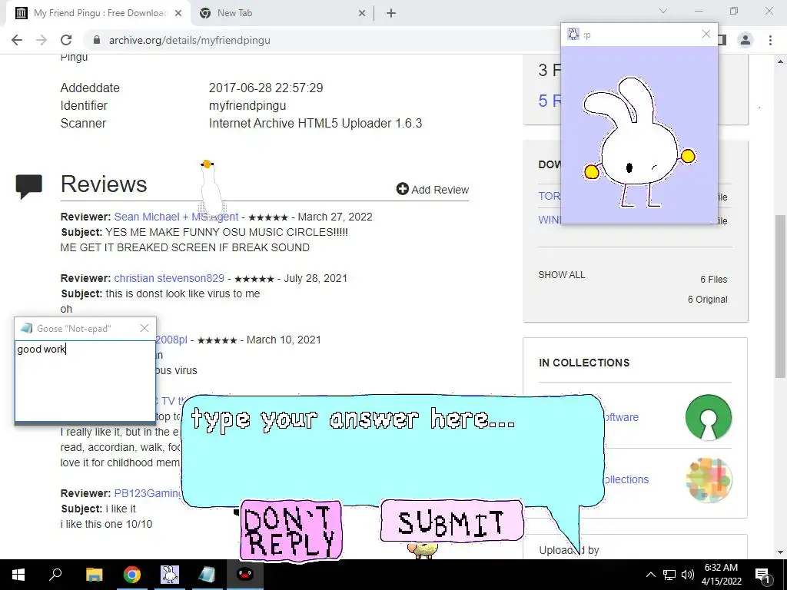Open the Windows Start menu
This screenshot has height=590, width=787.
pos(18,575)
